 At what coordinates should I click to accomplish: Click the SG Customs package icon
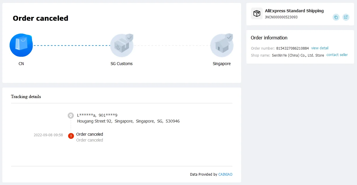click(x=122, y=45)
